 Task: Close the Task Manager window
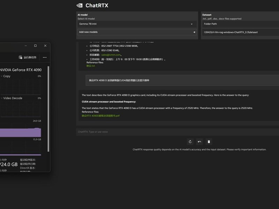(x=45, y=46)
